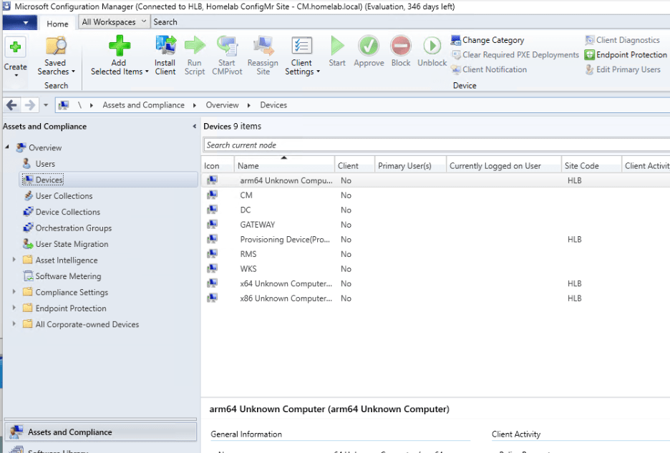Switch to the Home ribbon tab
Viewport: 670px width, 453px height.
(x=57, y=23)
